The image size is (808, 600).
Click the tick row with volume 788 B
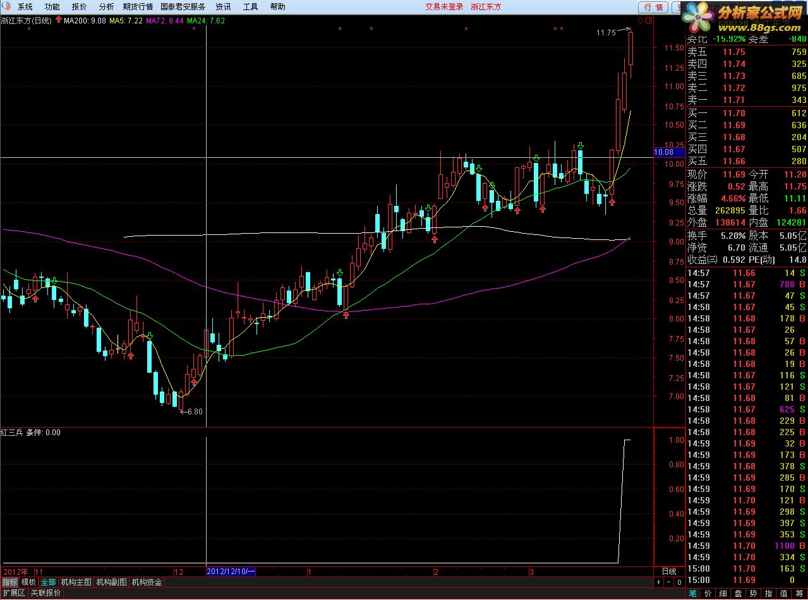747,284
